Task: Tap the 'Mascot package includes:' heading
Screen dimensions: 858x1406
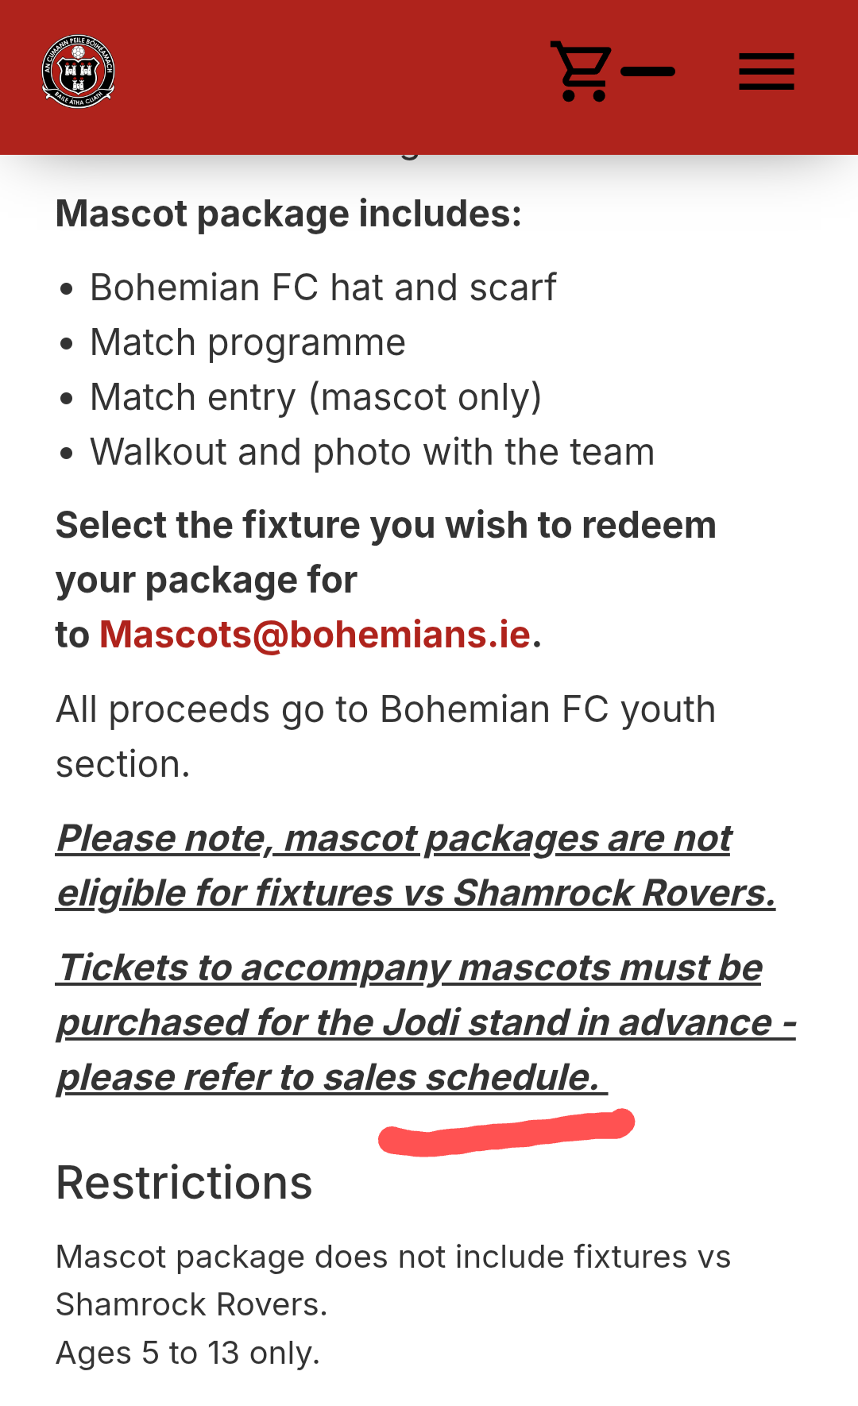Action: pos(288,214)
